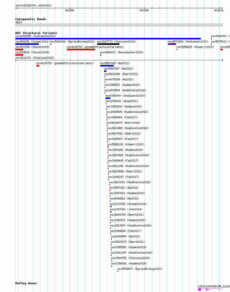The image size is (230, 292).
Task: Open nsv2810970 (Huddleston2016) label
Action: 131,225
